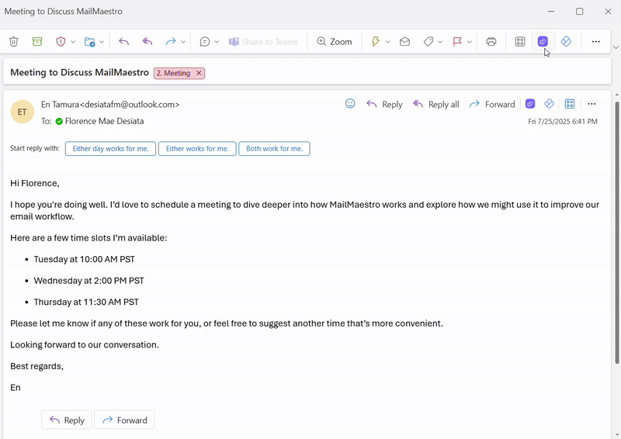Click the Categorize tag icon

pyautogui.click(x=428, y=41)
